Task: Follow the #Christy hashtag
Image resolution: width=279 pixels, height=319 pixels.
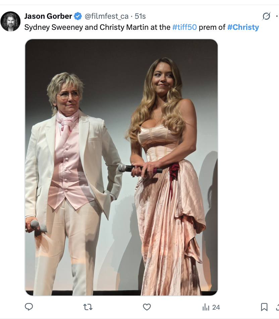Action: pyautogui.click(x=243, y=27)
